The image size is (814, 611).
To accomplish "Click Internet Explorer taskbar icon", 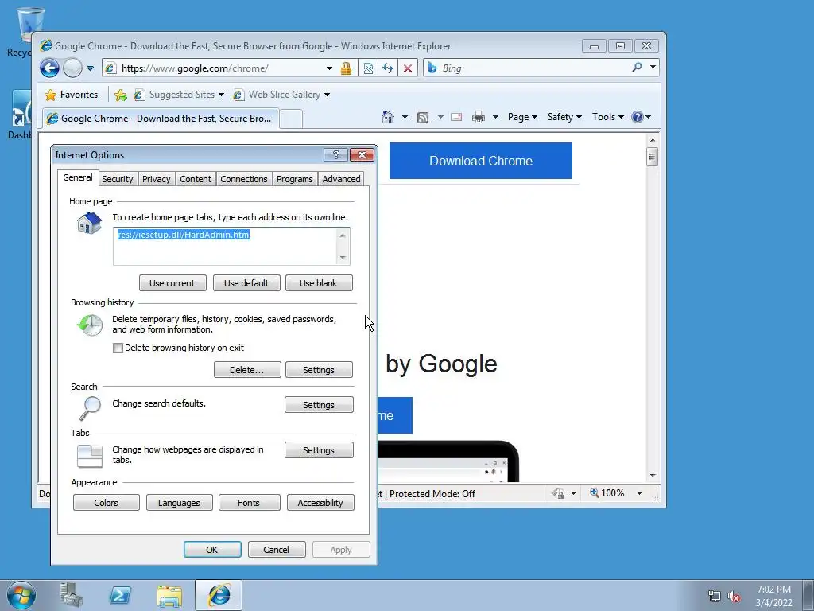I will tap(219, 595).
